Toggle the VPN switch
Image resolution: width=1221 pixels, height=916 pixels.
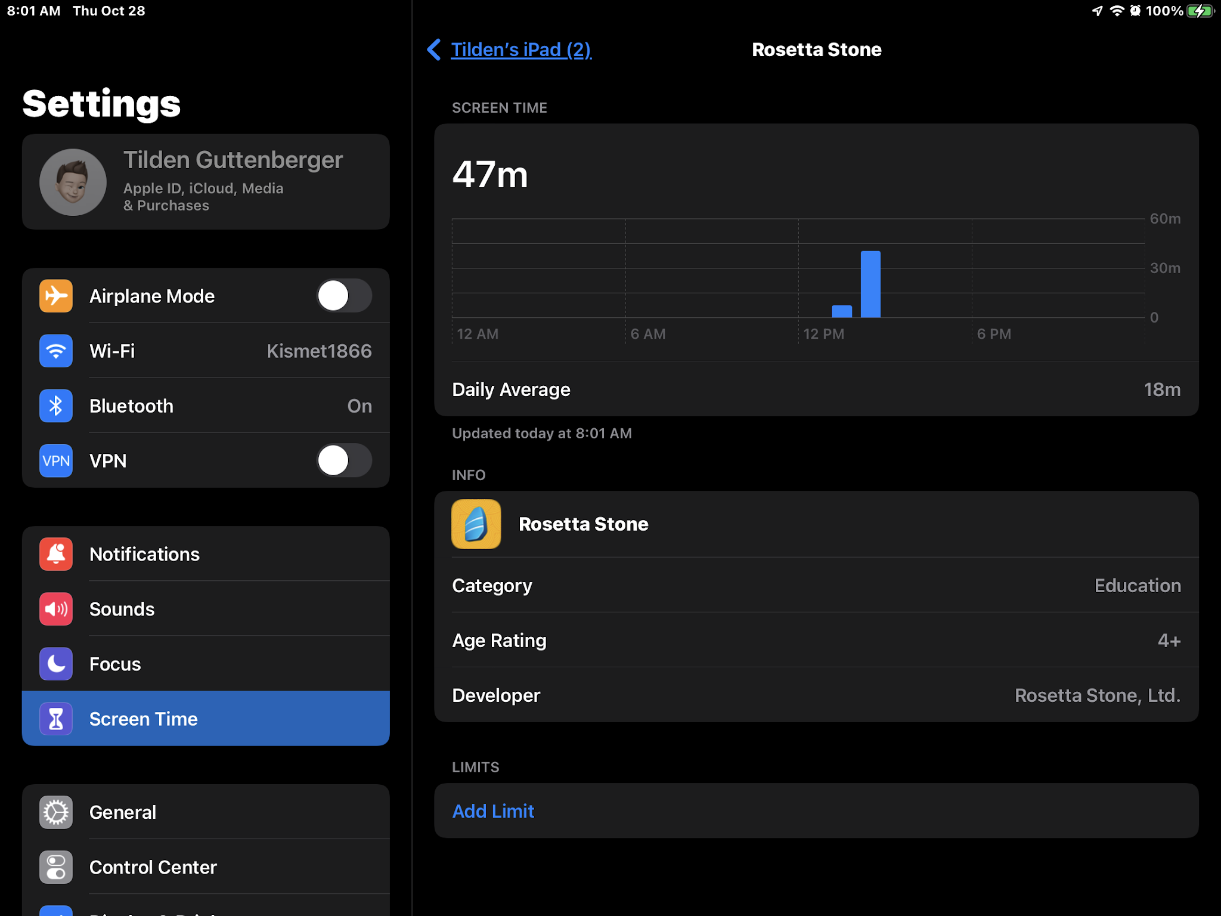click(x=345, y=460)
